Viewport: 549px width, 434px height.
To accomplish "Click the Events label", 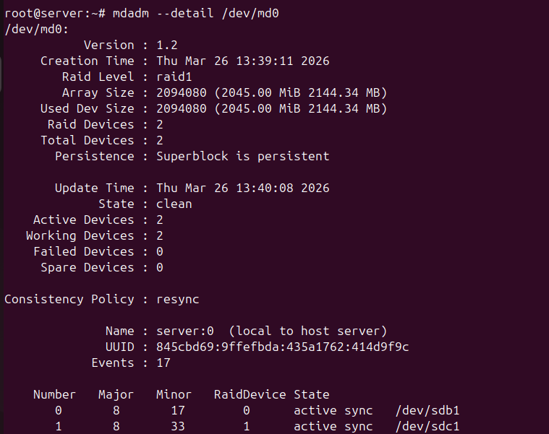I will click(x=112, y=363).
